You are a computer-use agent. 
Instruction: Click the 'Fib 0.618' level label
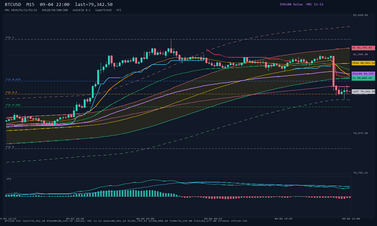13,79
